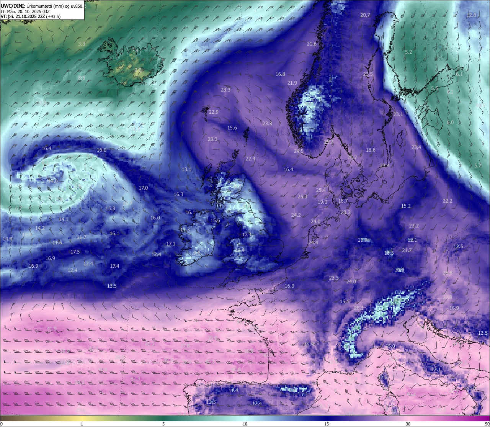Click the 21.6 value on the map
490x427 pixels.
point(312,44)
